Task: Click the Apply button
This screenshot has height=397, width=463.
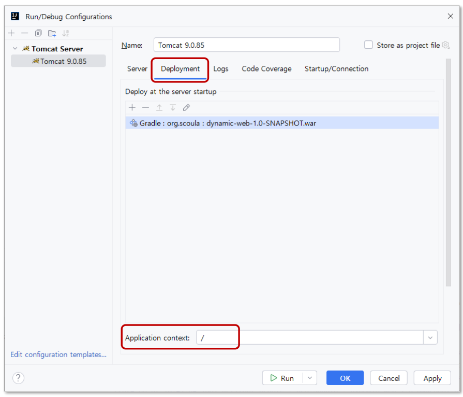Action: 432,378
